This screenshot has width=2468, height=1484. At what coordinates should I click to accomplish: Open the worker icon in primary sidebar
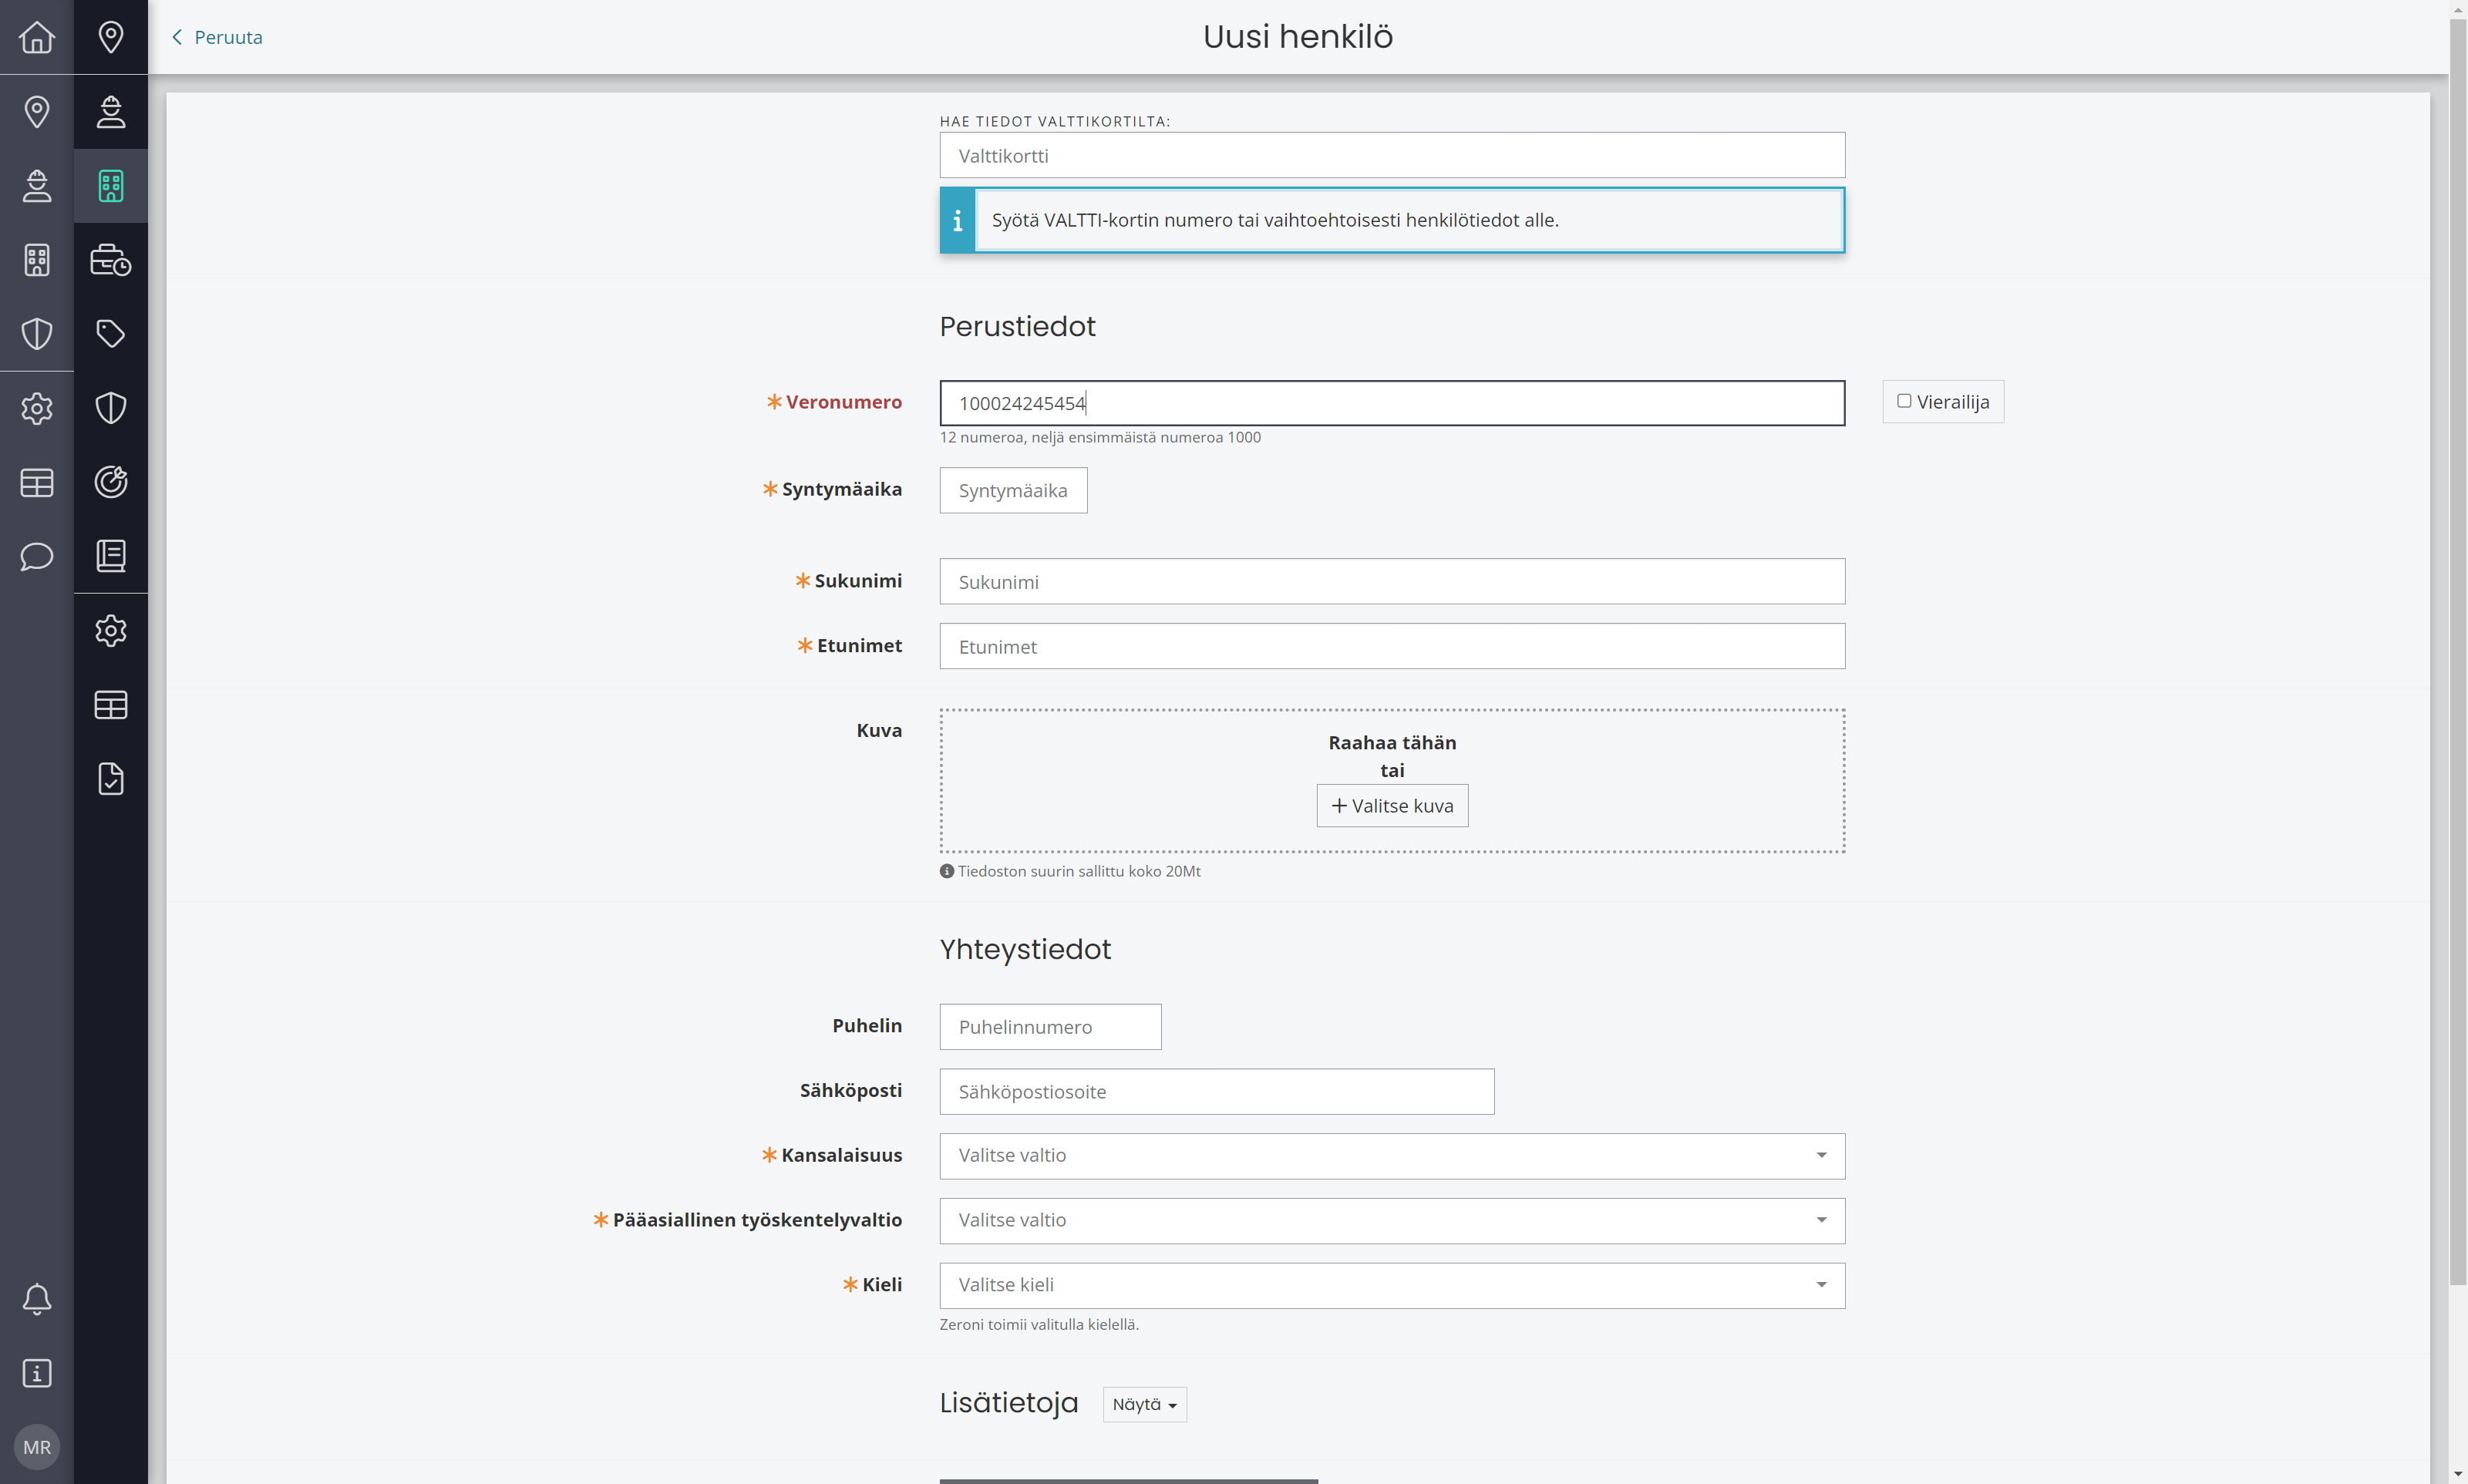(37, 185)
